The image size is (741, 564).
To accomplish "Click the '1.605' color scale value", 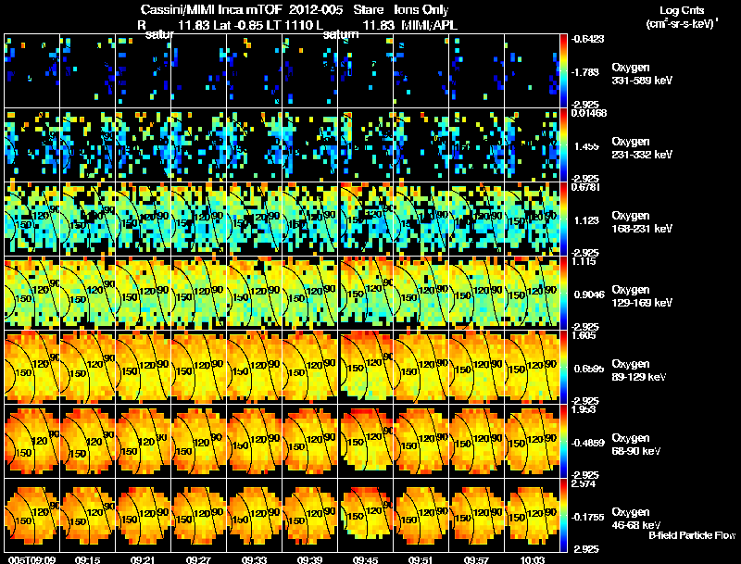I will (x=584, y=335).
